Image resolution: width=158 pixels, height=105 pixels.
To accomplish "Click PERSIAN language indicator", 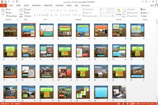I will pos(17,104).
